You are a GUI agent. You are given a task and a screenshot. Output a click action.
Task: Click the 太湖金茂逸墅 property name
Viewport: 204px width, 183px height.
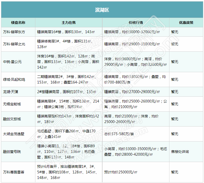(x=14, y=134)
